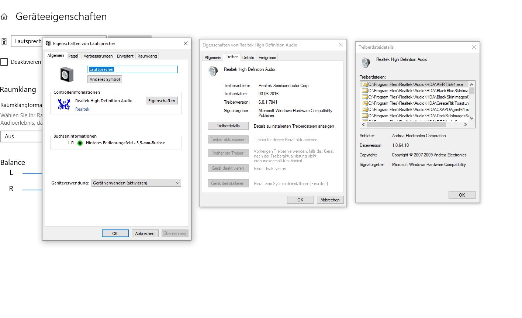This screenshot has width=522, height=318.
Task: Confirm Lautsprecher properties with OK
Action: click(x=115, y=234)
